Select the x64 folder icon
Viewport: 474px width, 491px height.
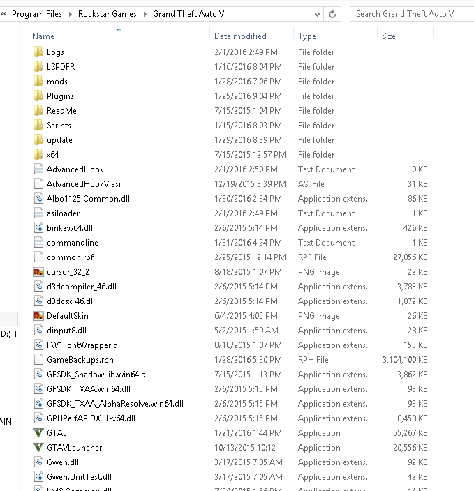(38, 155)
